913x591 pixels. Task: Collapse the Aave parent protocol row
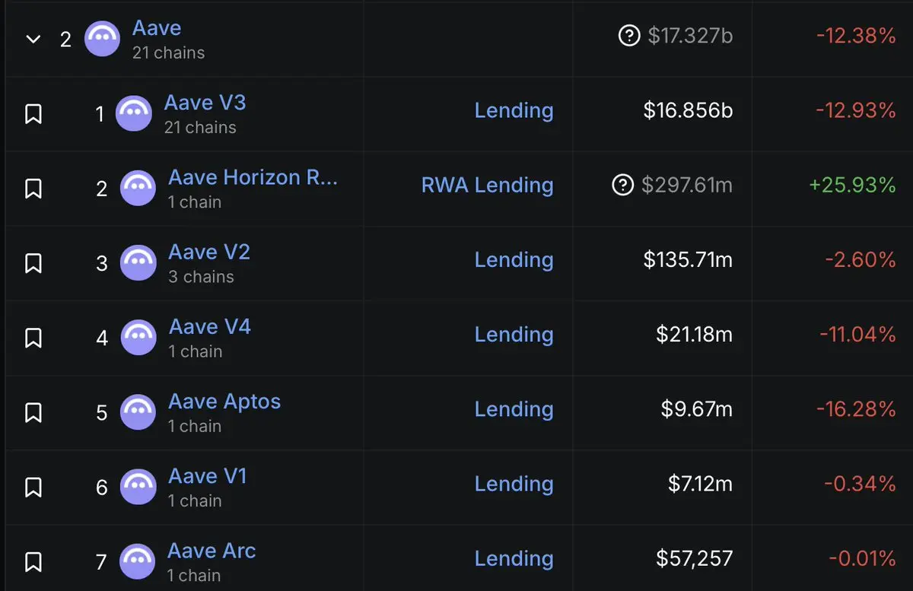click(33, 39)
